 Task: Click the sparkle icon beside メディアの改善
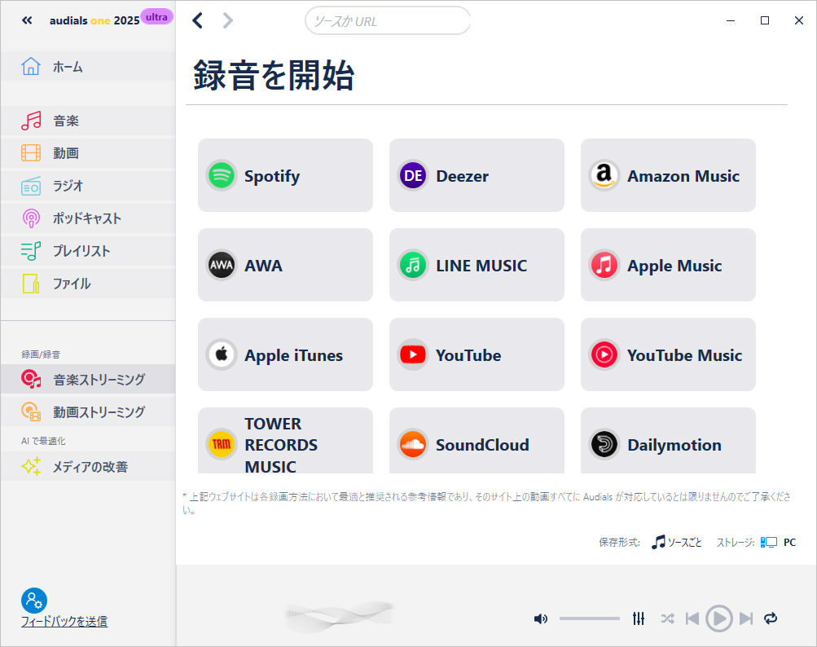tap(31, 466)
